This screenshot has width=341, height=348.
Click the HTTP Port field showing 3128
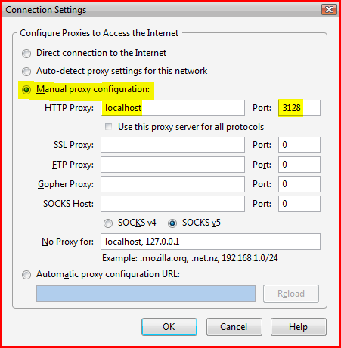point(299,108)
